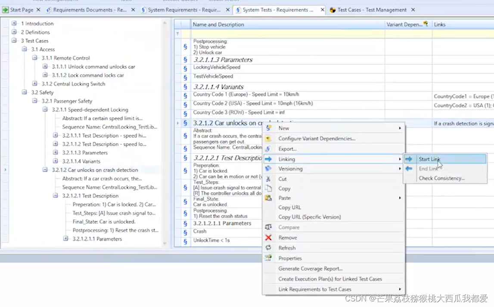
Task: Switch to Test Cases - Test Management tab
Action: tap(372, 10)
